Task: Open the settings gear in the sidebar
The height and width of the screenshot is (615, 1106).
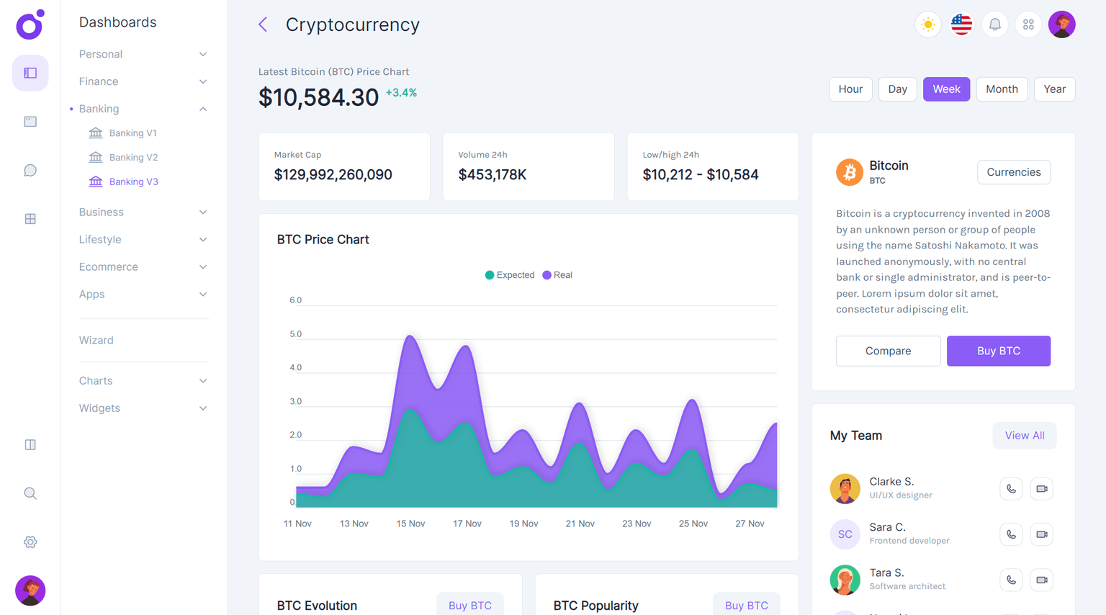Action: coord(30,542)
